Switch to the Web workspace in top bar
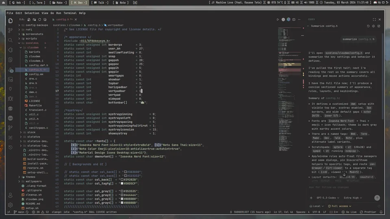The image size is (390, 219). [17, 2]
